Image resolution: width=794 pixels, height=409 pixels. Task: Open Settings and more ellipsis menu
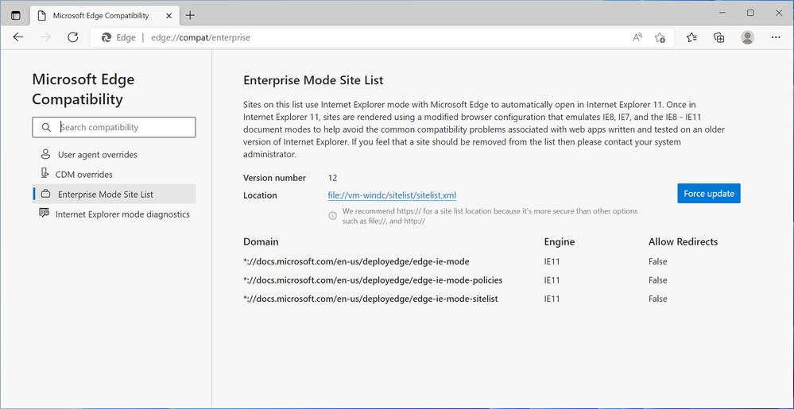click(x=776, y=37)
